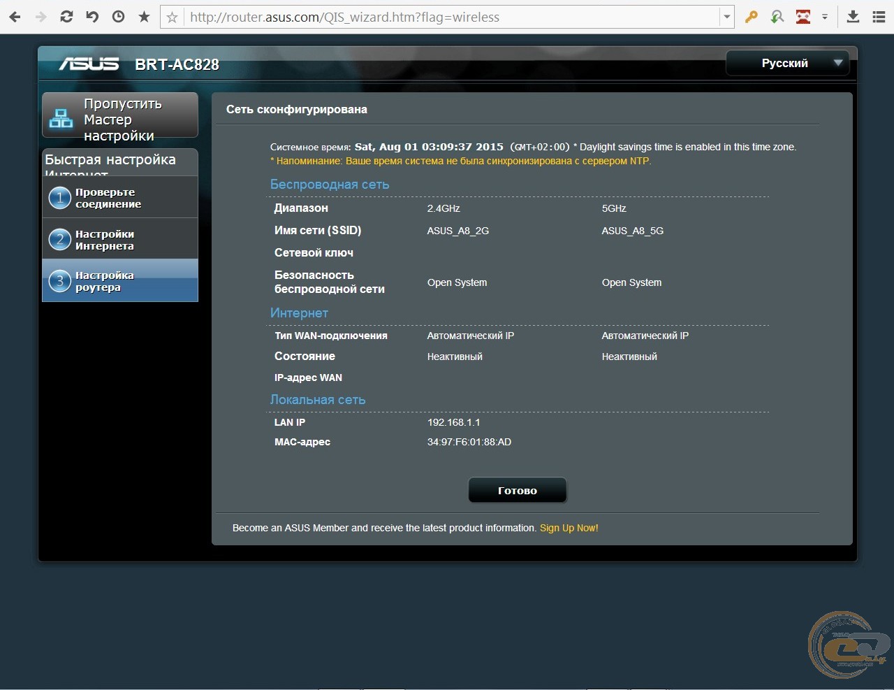This screenshot has height=690, width=894.
Task: Click the ASUS_A8_2G SSID value
Action: (x=458, y=231)
